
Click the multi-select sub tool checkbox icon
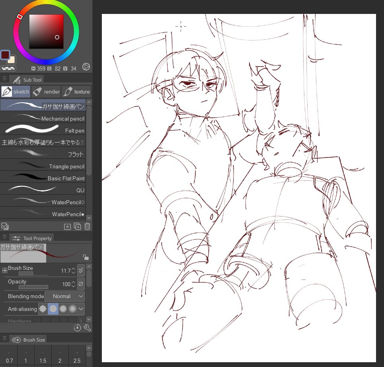click(5, 226)
